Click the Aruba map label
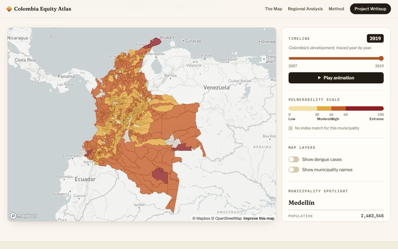Screen dimensions: 398x249 166,38
